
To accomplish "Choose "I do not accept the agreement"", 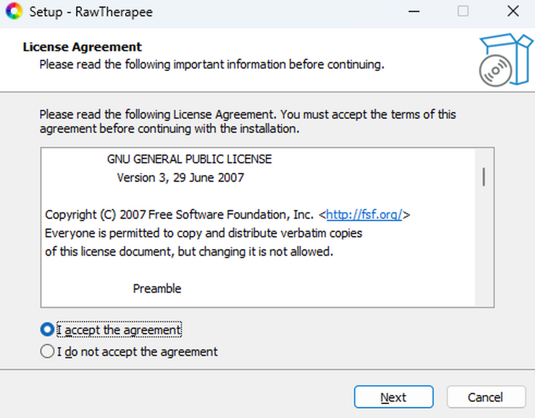I will point(47,352).
